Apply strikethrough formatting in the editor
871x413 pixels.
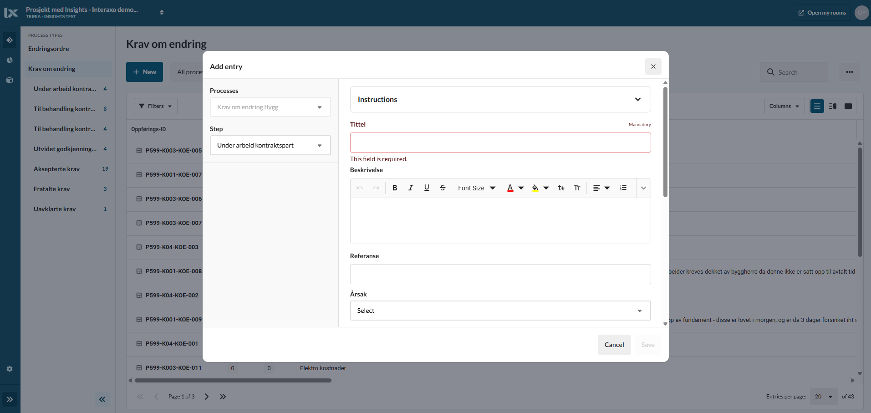pyautogui.click(x=443, y=188)
